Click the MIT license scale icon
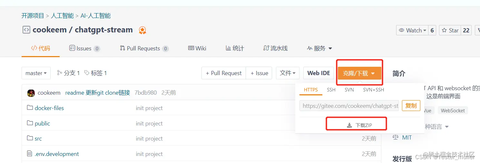The width and height of the screenshot is (480, 163). point(396,137)
